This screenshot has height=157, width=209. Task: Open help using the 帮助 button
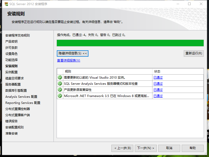[x=192, y=148]
